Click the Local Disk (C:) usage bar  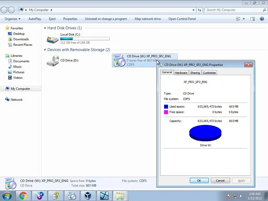click(x=85, y=39)
